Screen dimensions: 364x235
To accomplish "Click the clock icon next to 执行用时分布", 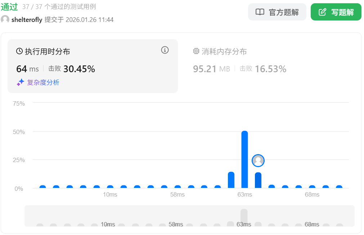I will [x=19, y=51].
